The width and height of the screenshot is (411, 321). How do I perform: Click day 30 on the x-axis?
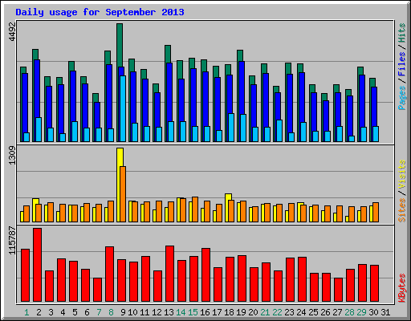click(x=373, y=312)
